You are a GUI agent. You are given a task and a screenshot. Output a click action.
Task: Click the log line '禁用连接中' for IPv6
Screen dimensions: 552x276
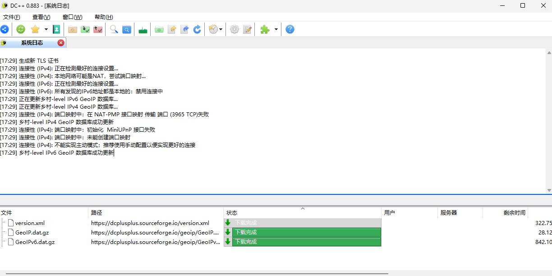click(x=82, y=91)
